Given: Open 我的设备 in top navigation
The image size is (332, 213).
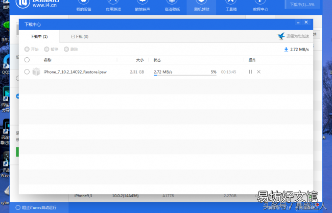Looking at the screenshot, I should pyautogui.click(x=84, y=6).
